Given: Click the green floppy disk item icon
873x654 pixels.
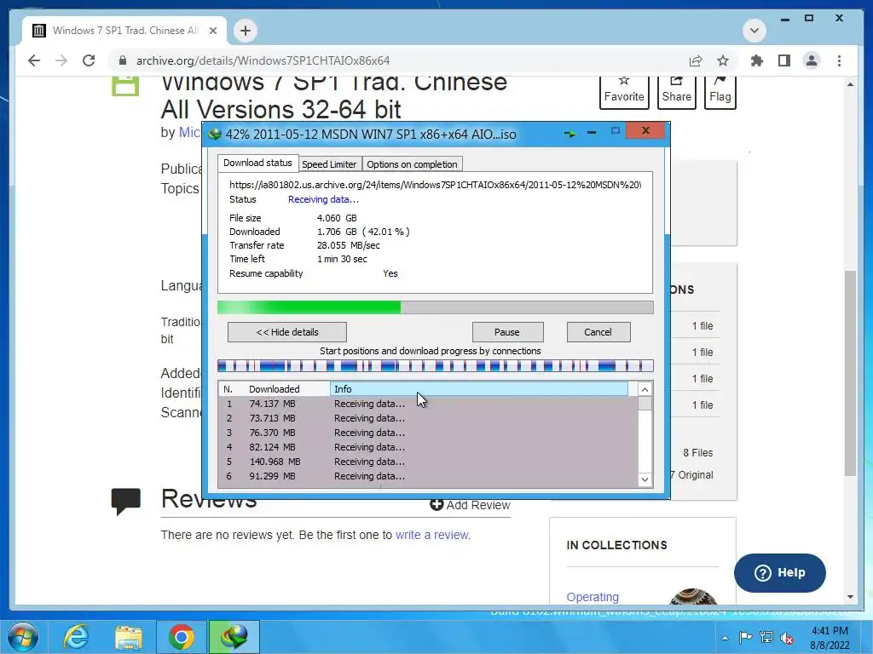Looking at the screenshot, I should tap(125, 87).
